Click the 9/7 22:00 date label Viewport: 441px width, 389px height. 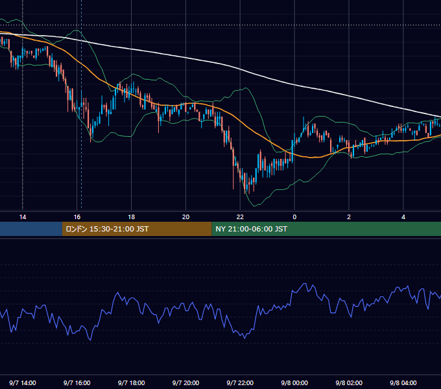240,383
